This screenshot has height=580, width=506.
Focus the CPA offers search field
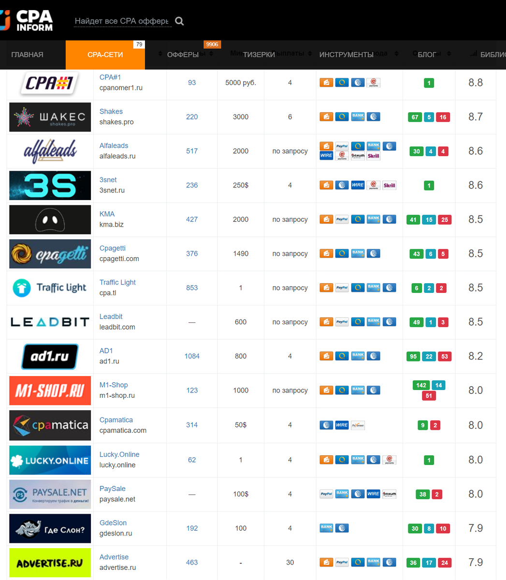123,21
